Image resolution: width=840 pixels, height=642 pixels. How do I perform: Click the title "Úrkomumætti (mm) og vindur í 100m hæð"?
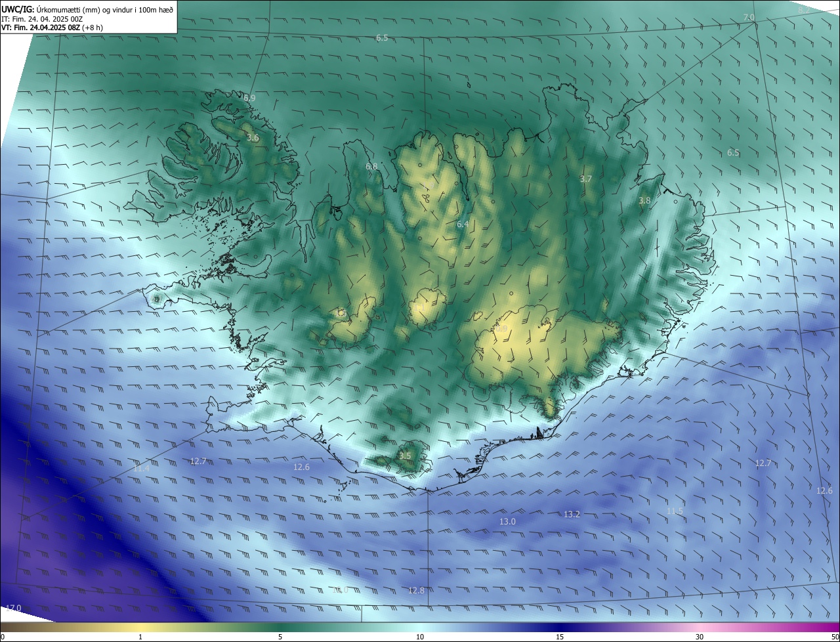104,9
